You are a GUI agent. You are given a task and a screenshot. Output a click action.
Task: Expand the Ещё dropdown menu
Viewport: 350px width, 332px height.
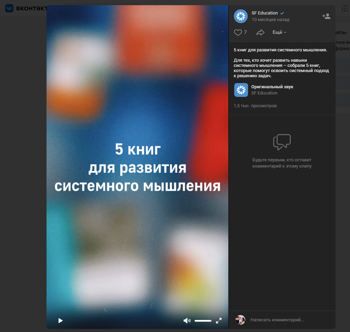[279, 32]
